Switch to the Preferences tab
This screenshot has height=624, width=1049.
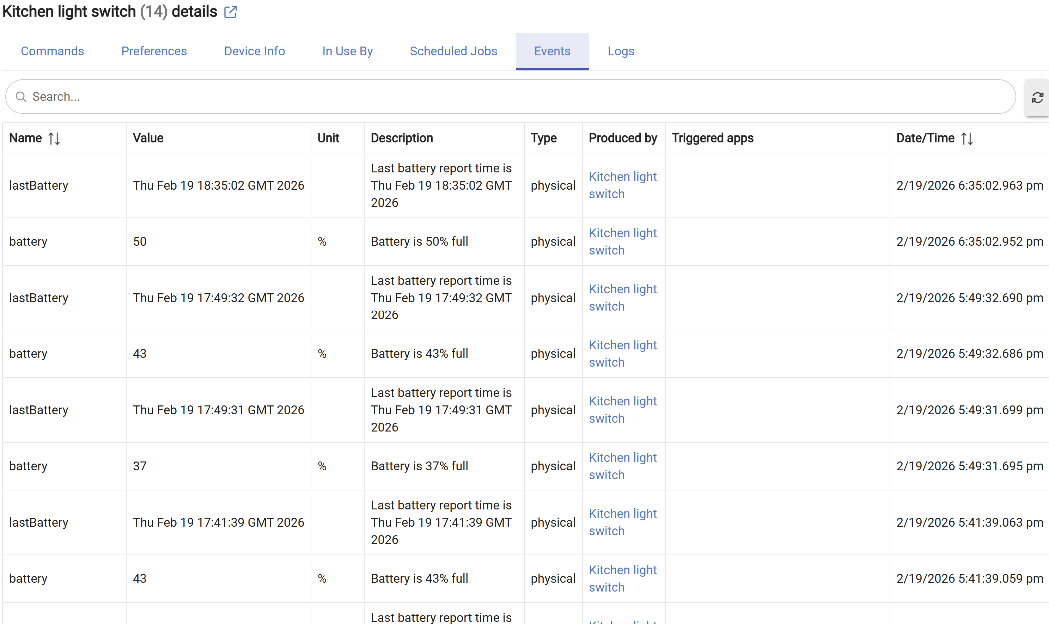click(154, 51)
